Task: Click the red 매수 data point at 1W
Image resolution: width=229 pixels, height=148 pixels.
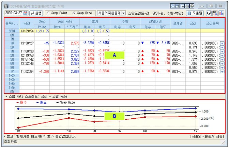Action: pos(18,128)
